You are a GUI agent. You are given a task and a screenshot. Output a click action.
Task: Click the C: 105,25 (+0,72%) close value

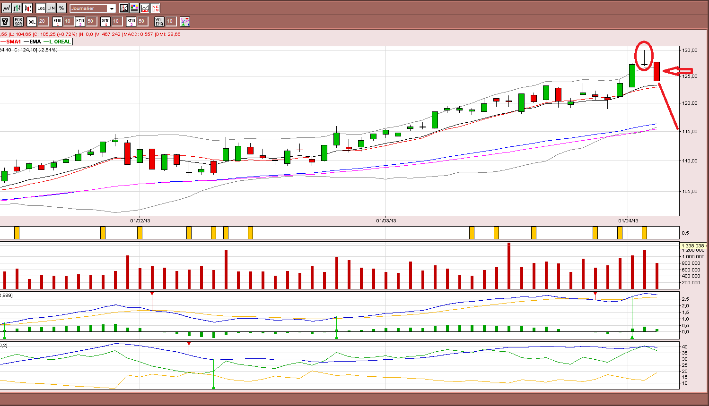coord(55,34)
